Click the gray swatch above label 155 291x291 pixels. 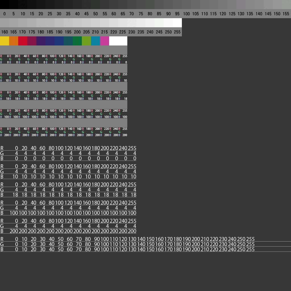coord(286,5)
